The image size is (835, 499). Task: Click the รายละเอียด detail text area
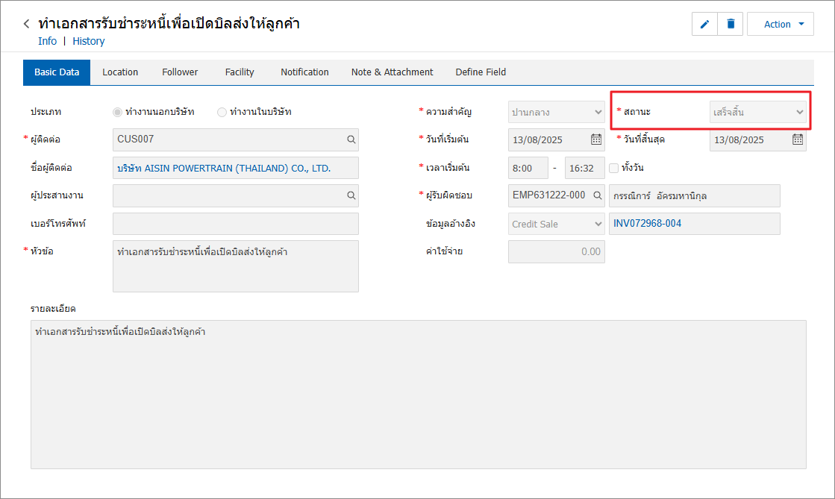pos(418,394)
